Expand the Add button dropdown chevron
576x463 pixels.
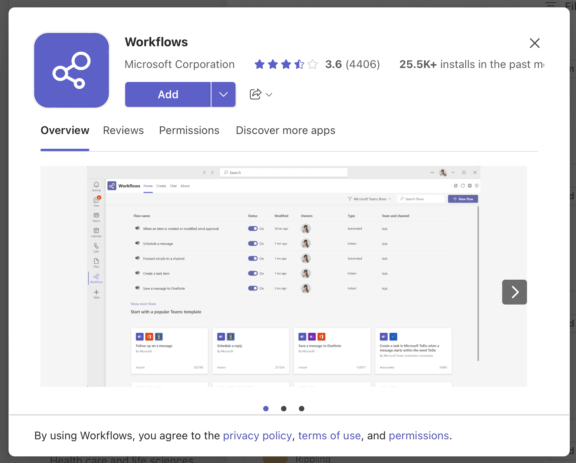223,94
